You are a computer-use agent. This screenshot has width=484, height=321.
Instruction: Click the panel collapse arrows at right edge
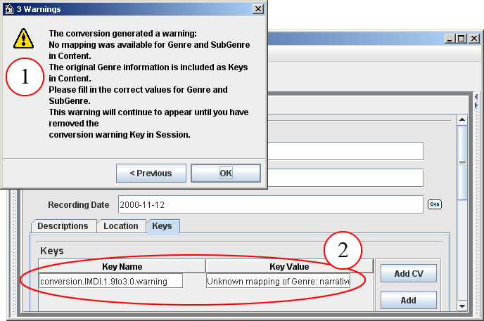pyautogui.click(x=476, y=101)
